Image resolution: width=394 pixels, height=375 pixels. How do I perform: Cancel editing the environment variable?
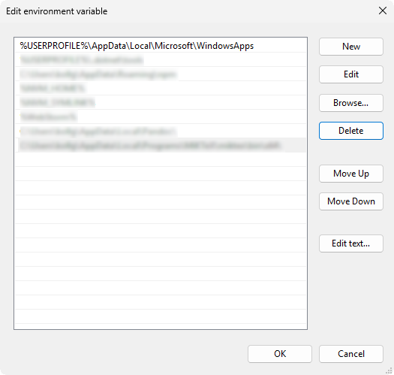click(351, 354)
